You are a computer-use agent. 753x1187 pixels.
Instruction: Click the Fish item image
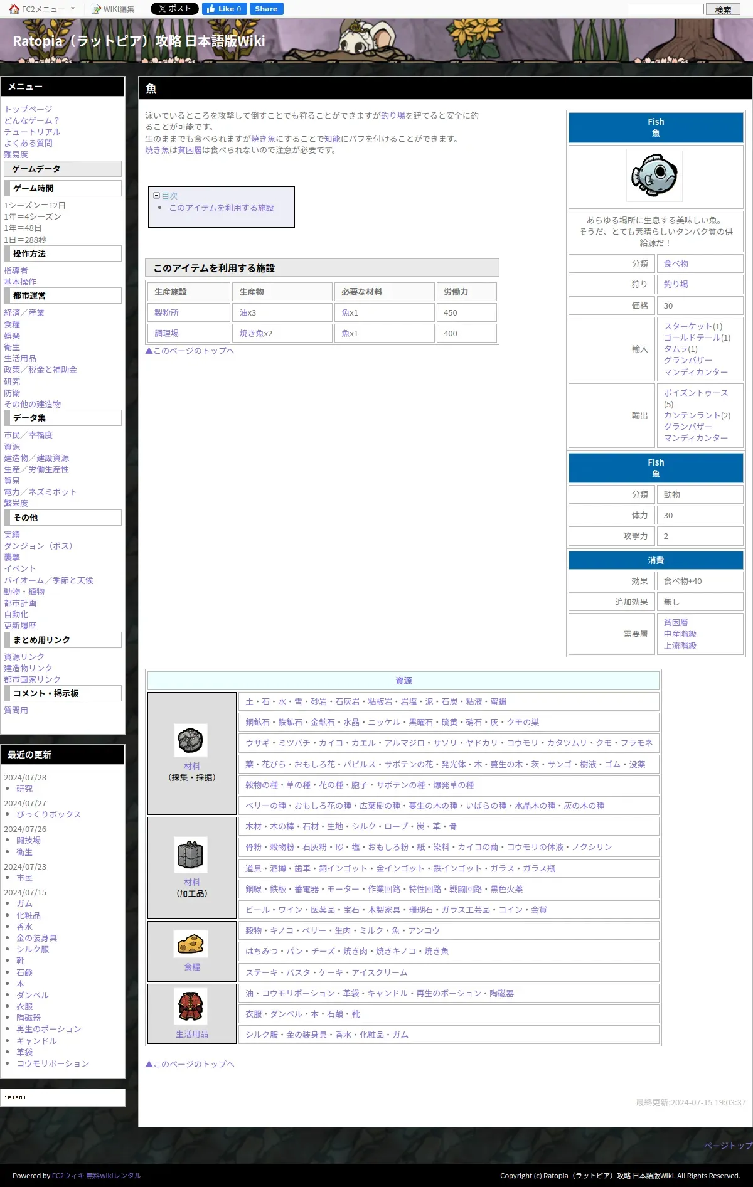[x=656, y=175]
